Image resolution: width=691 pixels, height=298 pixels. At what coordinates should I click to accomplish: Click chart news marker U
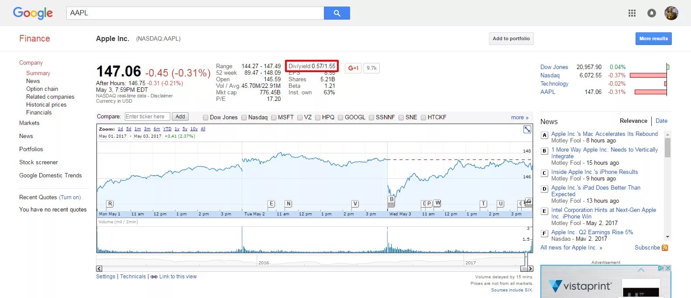501,204
